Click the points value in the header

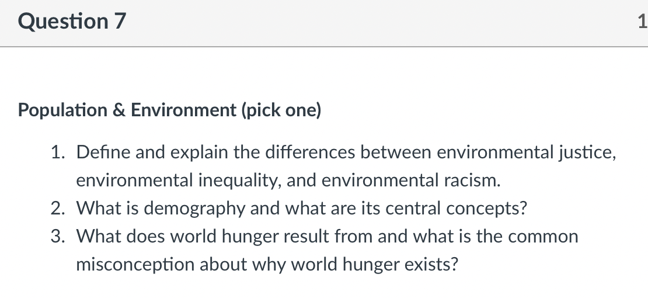tap(643, 21)
